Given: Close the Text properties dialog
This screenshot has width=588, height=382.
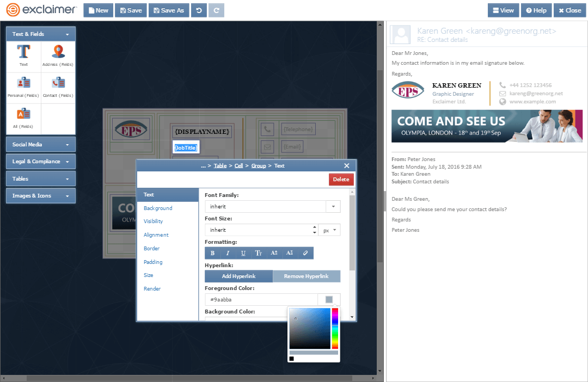Looking at the screenshot, I should pos(346,165).
